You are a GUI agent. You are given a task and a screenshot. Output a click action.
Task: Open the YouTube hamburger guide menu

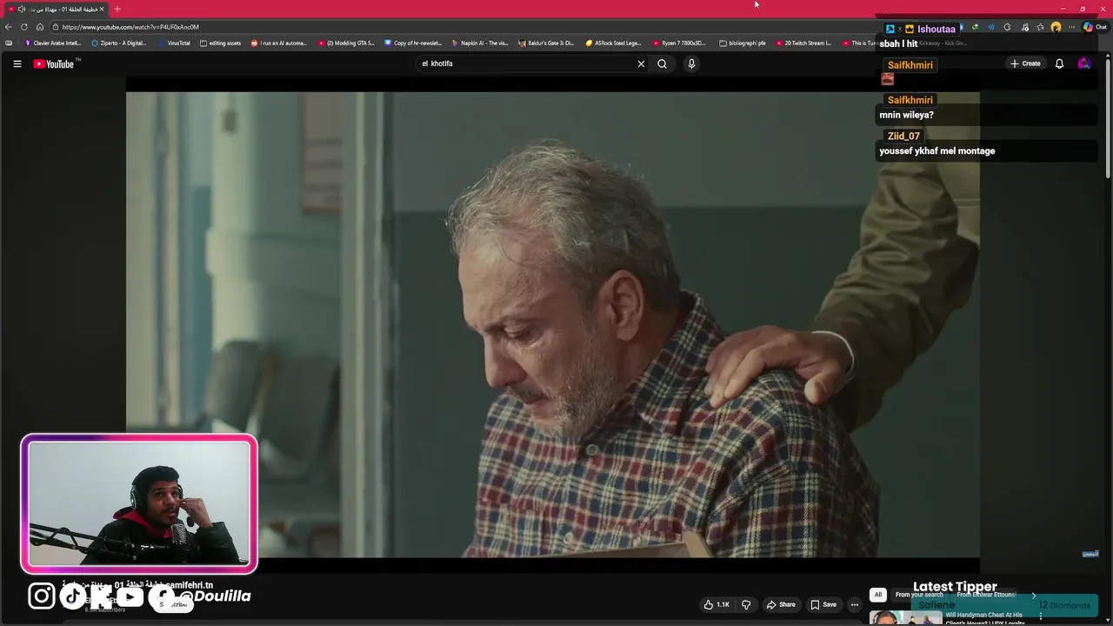pos(17,63)
